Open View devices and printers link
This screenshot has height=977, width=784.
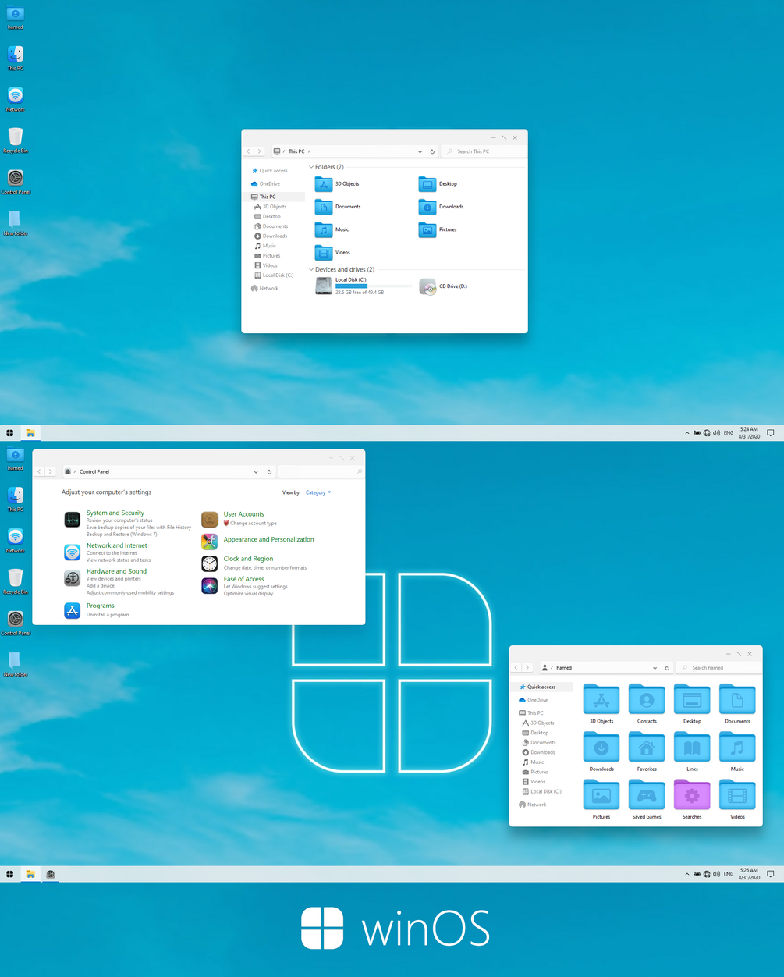(x=114, y=579)
